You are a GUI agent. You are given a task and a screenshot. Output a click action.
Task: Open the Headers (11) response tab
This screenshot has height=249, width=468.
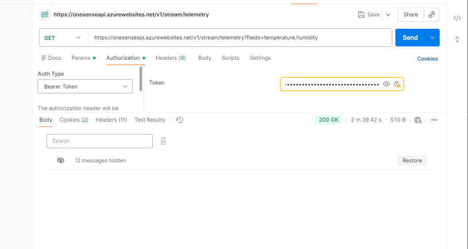point(111,120)
